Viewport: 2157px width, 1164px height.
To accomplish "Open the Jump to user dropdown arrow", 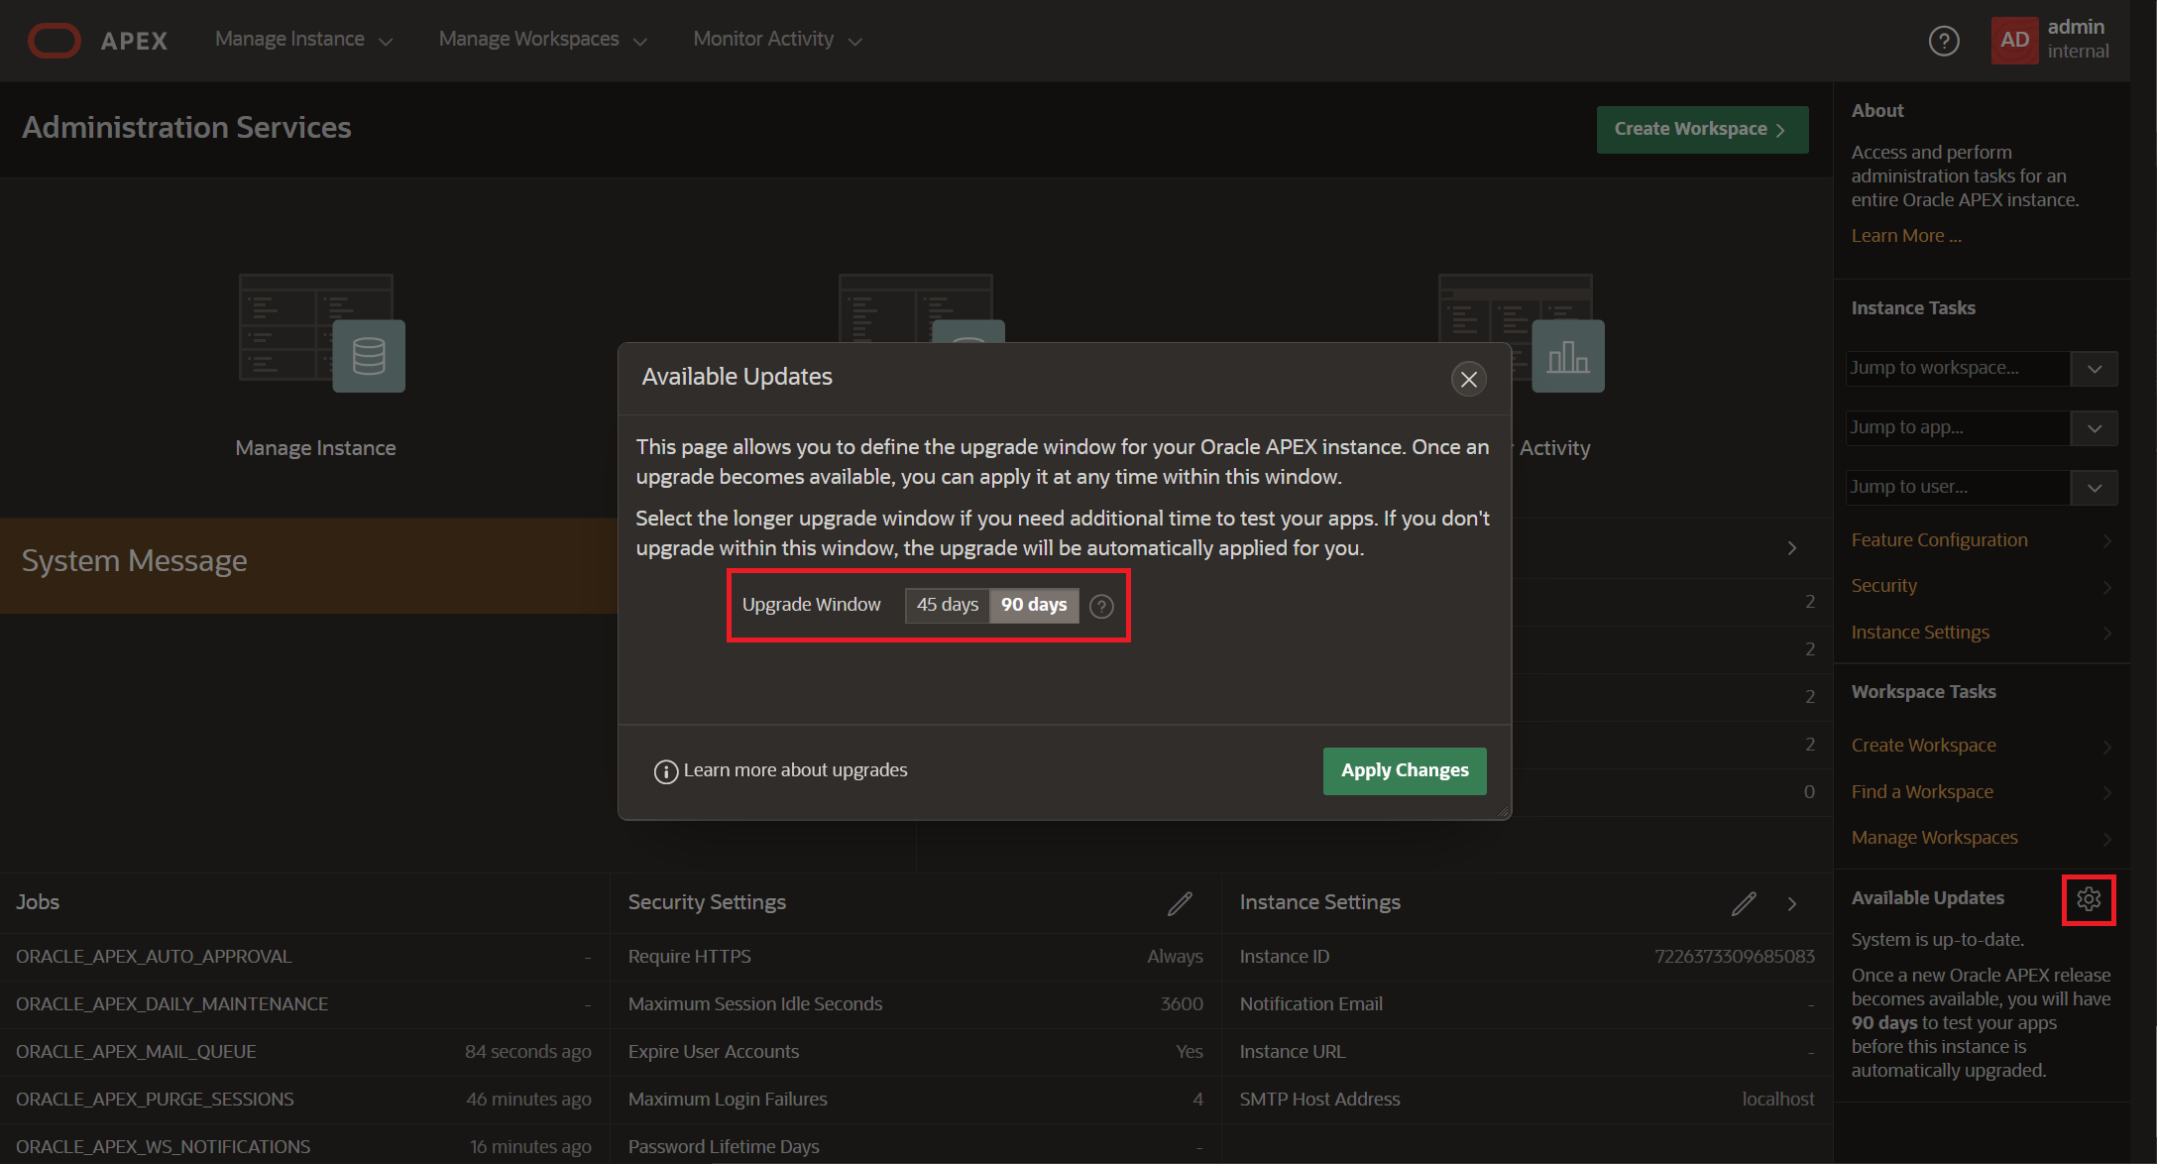I will tap(2094, 488).
